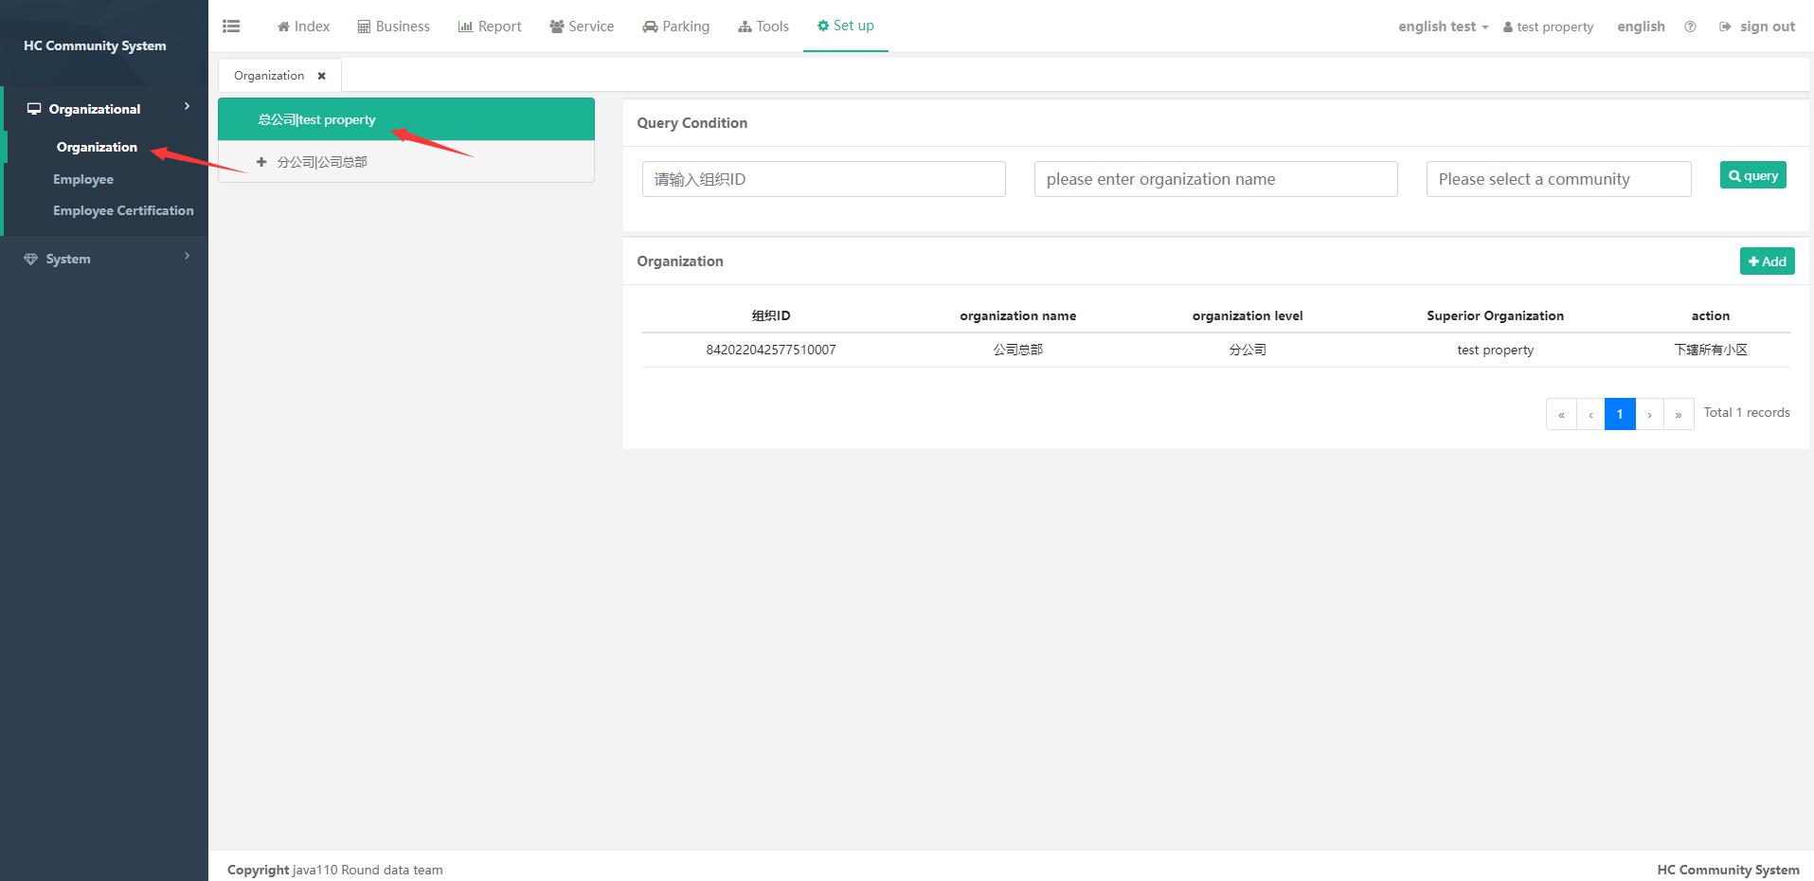Click the hamburger menu toggle icon
Viewport: 1814px width, 881px height.
pos(231,27)
